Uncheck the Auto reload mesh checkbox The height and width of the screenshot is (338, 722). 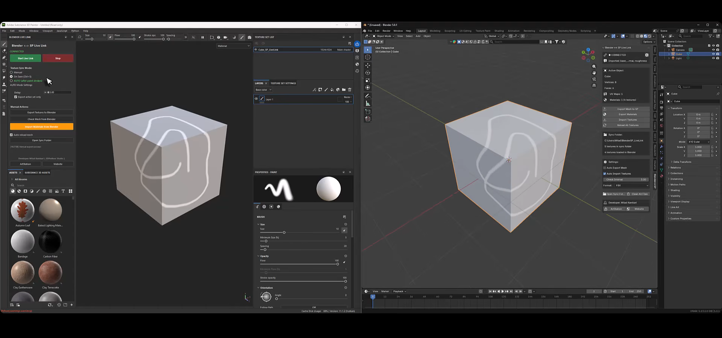pos(11,135)
